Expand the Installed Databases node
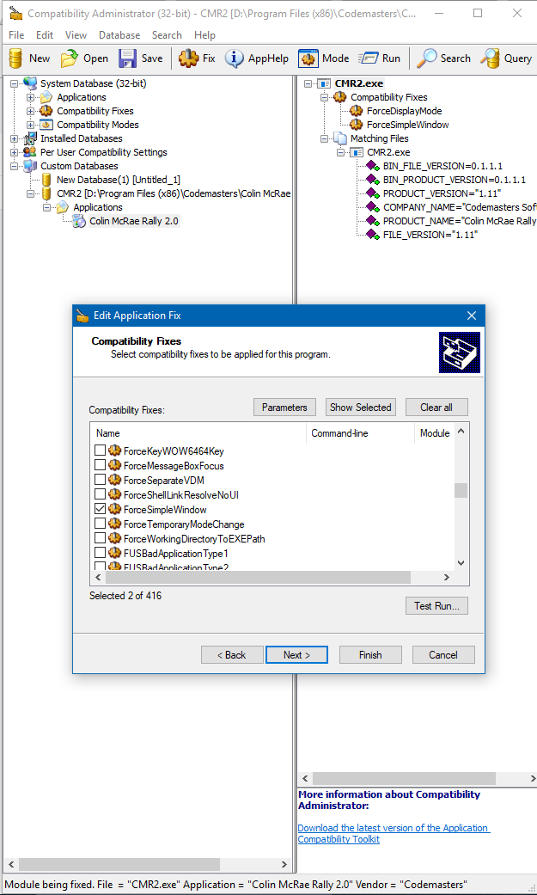The height and width of the screenshot is (895, 537). click(15, 138)
